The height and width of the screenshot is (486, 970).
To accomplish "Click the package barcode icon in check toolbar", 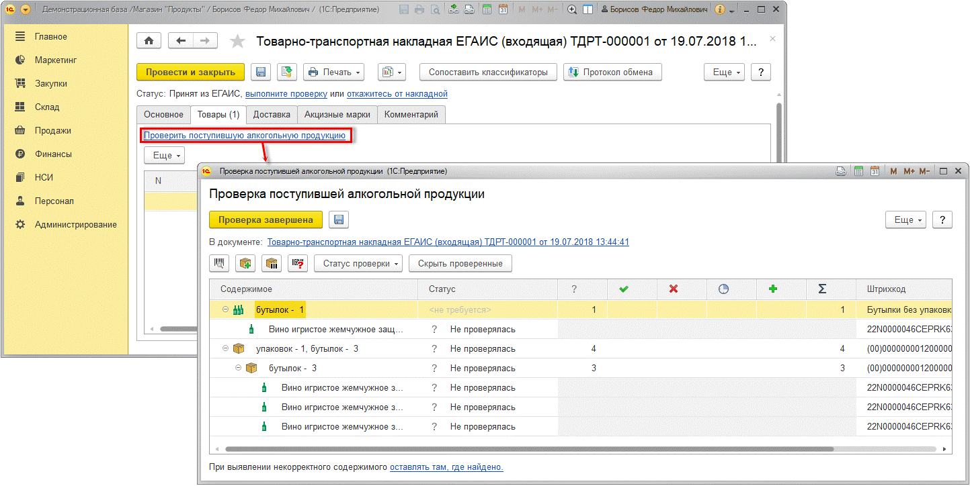I will (272, 263).
